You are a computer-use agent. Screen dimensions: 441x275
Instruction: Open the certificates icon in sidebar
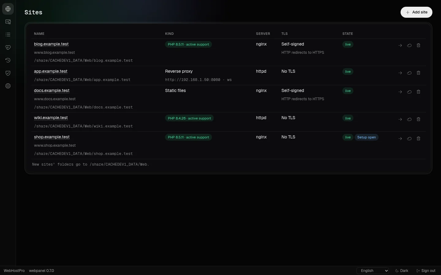point(8,22)
